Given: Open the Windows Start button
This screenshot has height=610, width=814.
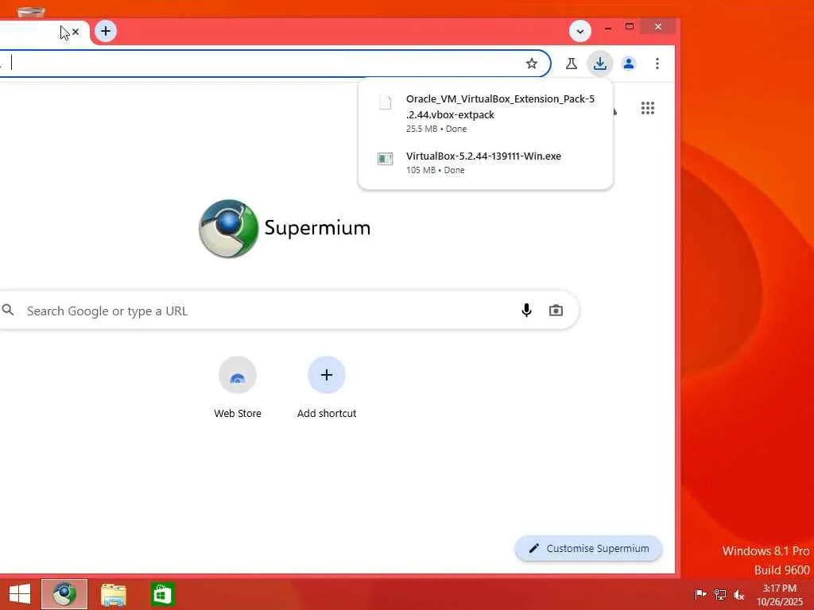Looking at the screenshot, I should [20, 594].
